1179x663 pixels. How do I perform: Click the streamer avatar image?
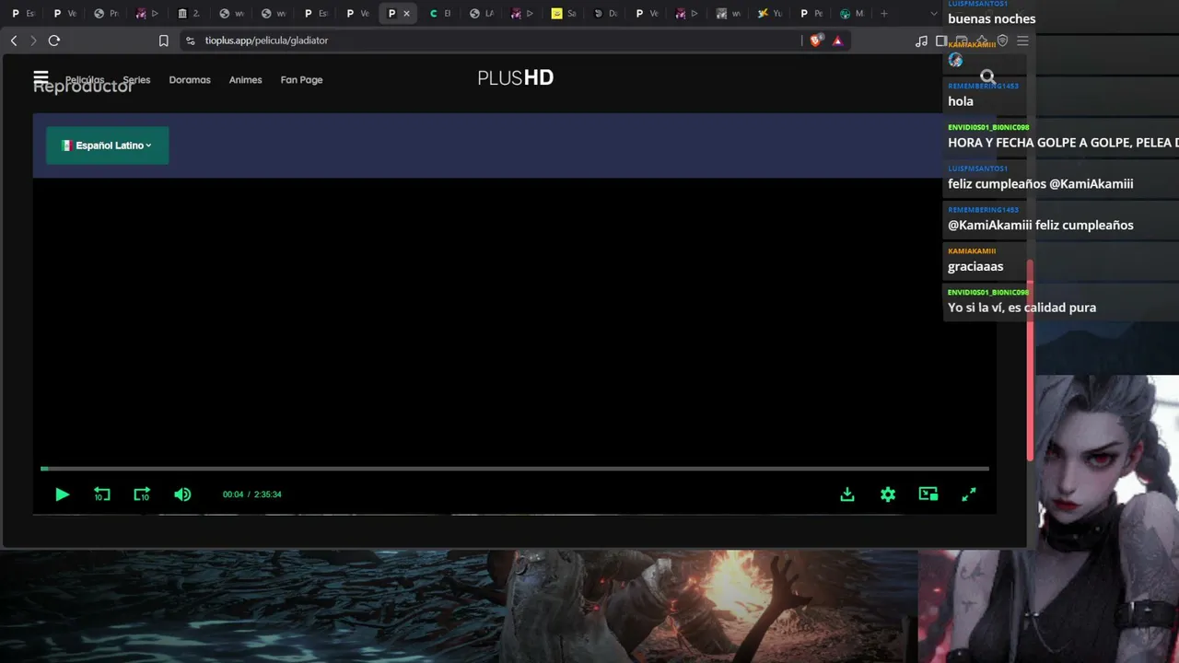pyautogui.click(x=1050, y=518)
